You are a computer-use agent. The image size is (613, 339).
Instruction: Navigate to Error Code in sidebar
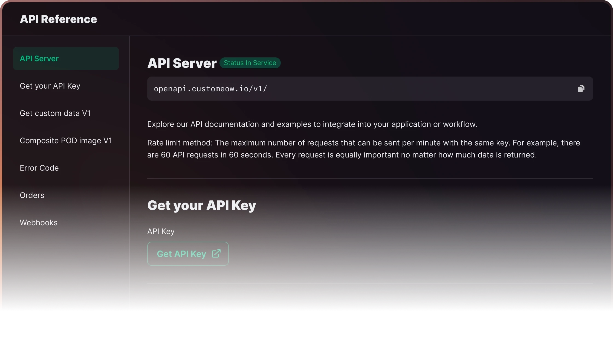(x=39, y=168)
